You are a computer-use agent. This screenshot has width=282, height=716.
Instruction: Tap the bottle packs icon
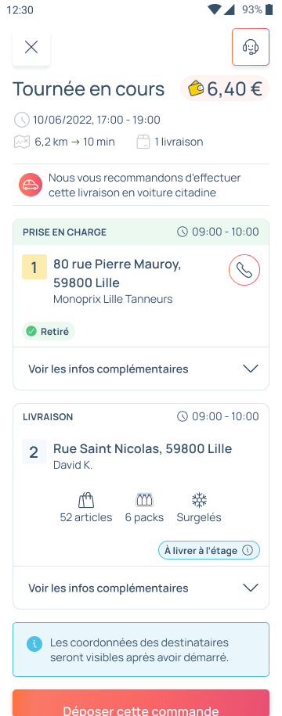[x=144, y=500]
